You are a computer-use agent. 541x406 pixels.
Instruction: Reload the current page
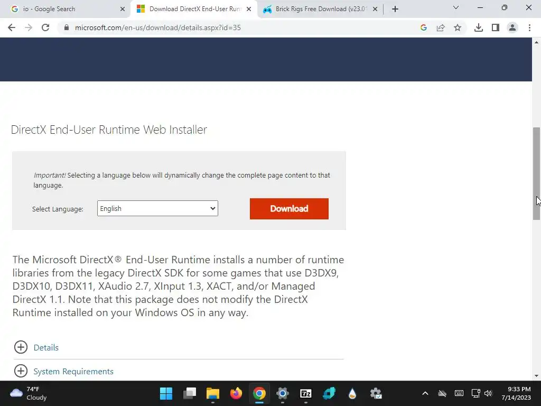[x=45, y=27]
